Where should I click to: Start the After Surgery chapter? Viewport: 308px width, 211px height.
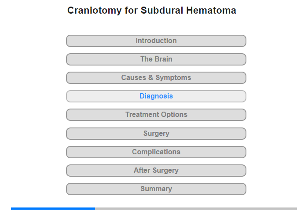[x=156, y=171]
